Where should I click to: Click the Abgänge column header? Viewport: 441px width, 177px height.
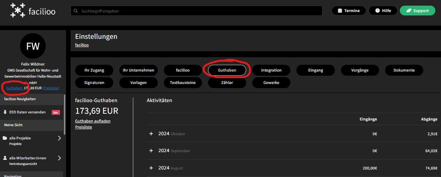[x=429, y=119]
